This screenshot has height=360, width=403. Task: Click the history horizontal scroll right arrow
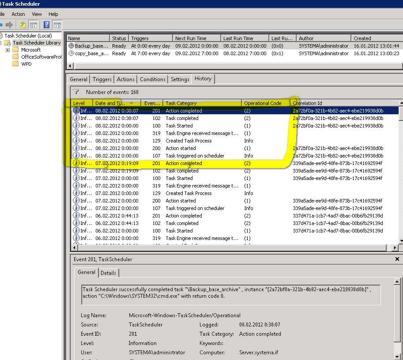[x=395, y=247]
